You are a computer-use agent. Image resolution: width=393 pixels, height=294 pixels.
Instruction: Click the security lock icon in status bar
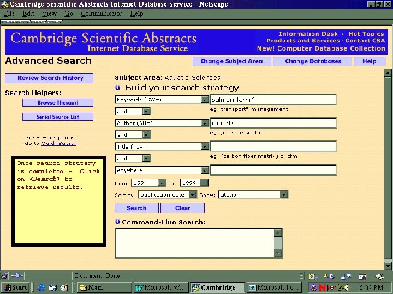(4, 275)
